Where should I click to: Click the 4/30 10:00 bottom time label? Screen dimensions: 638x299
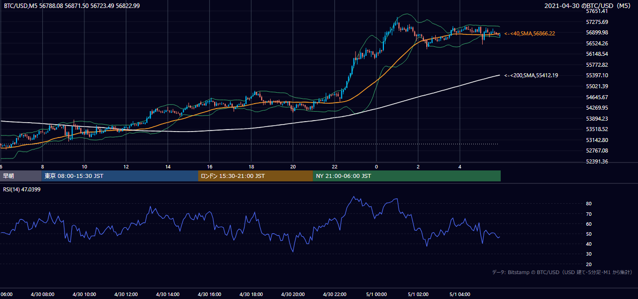click(x=84, y=294)
